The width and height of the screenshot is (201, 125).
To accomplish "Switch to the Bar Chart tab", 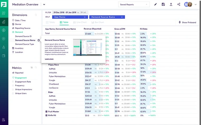I will point(98,22).
